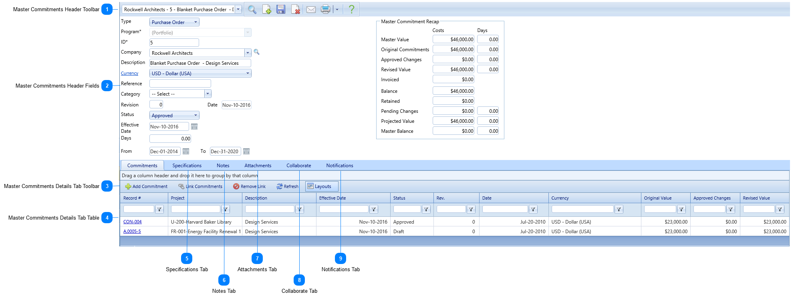
Task: Click the Currency column filter icon
Action: click(x=619, y=209)
